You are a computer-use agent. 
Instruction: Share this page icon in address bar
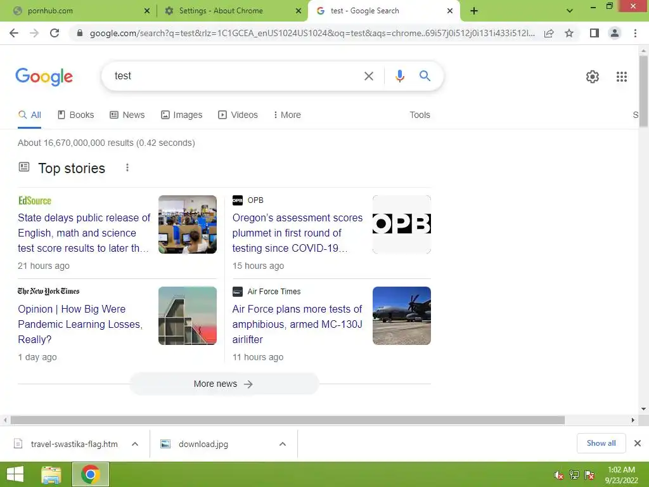point(549,33)
